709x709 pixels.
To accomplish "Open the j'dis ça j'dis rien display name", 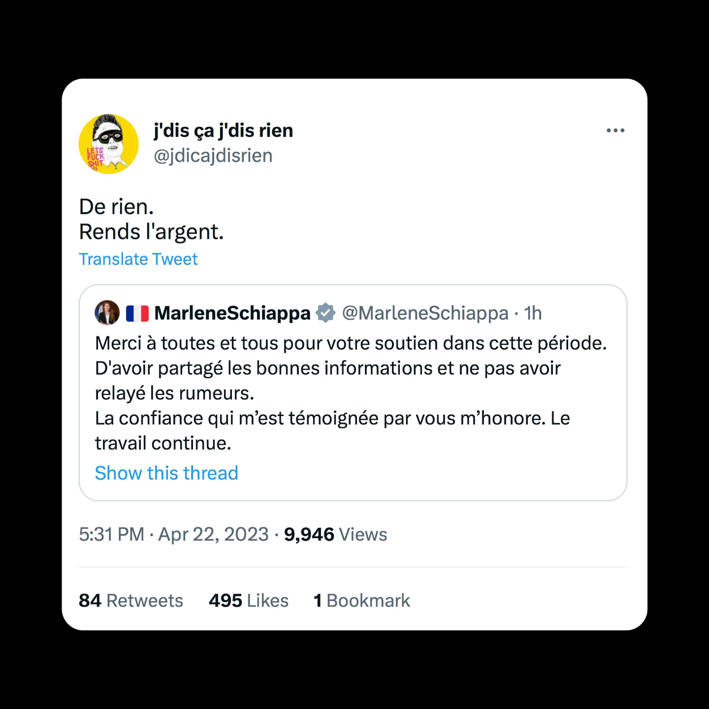I will (x=223, y=130).
